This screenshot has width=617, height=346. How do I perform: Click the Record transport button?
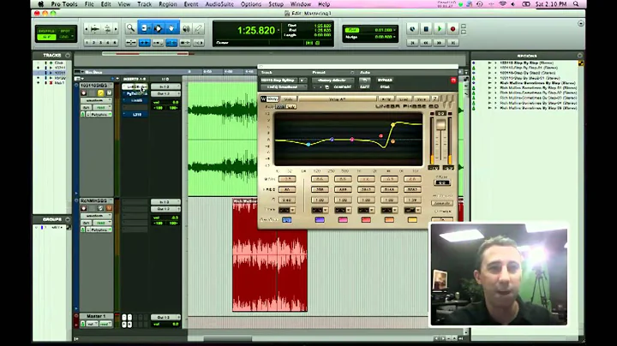click(453, 29)
